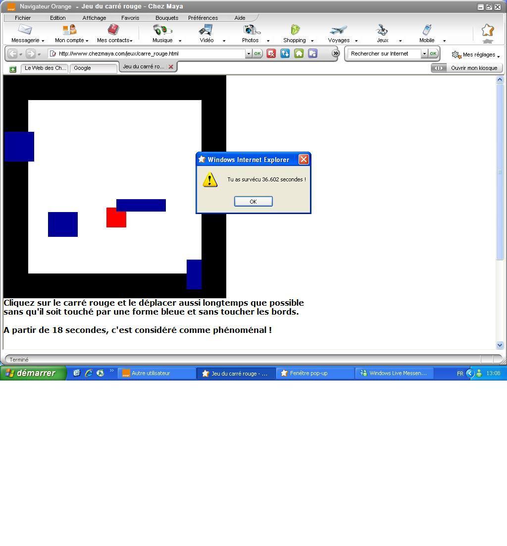This screenshot has height=546, width=507.
Task: Open the Musique icon
Action: 162,30
